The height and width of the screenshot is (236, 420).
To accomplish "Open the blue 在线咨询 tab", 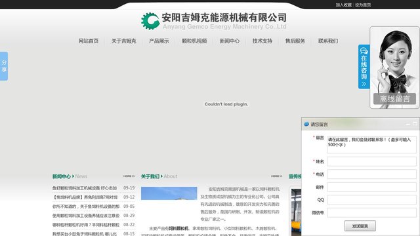I will point(364,67).
